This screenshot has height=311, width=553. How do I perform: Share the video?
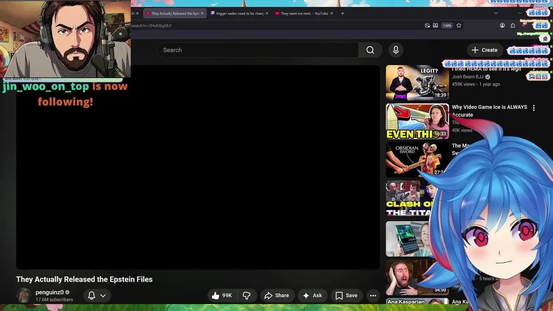(x=277, y=295)
